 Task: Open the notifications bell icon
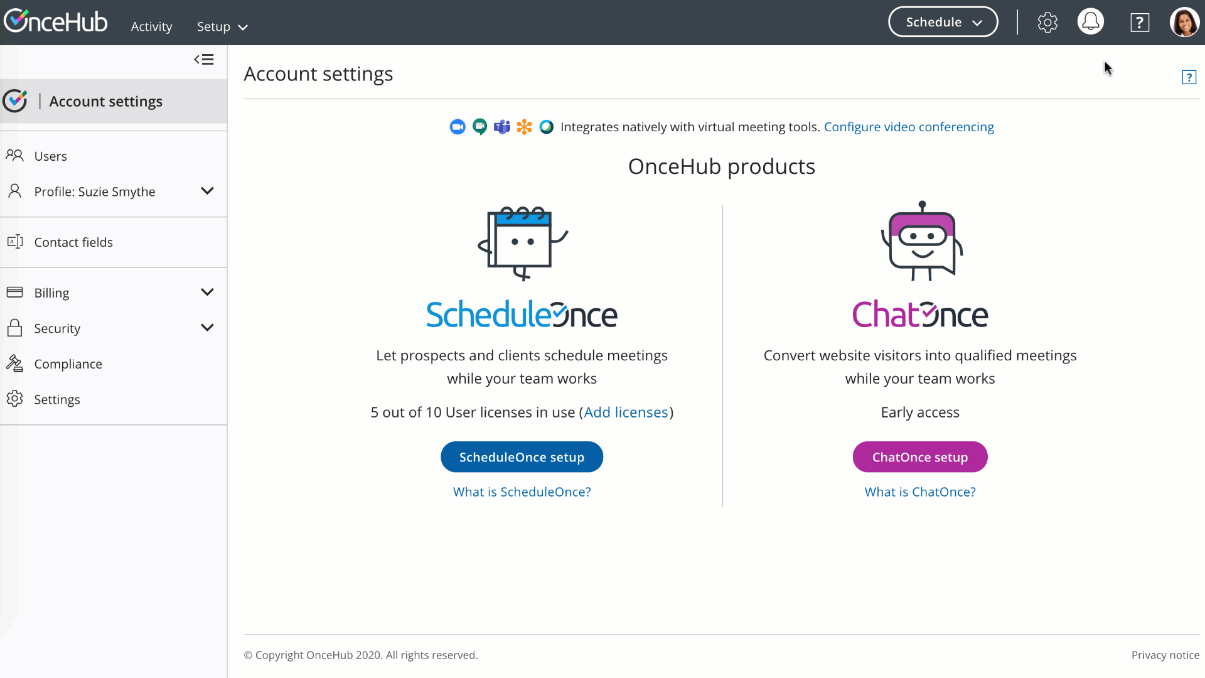[x=1091, y=22]
